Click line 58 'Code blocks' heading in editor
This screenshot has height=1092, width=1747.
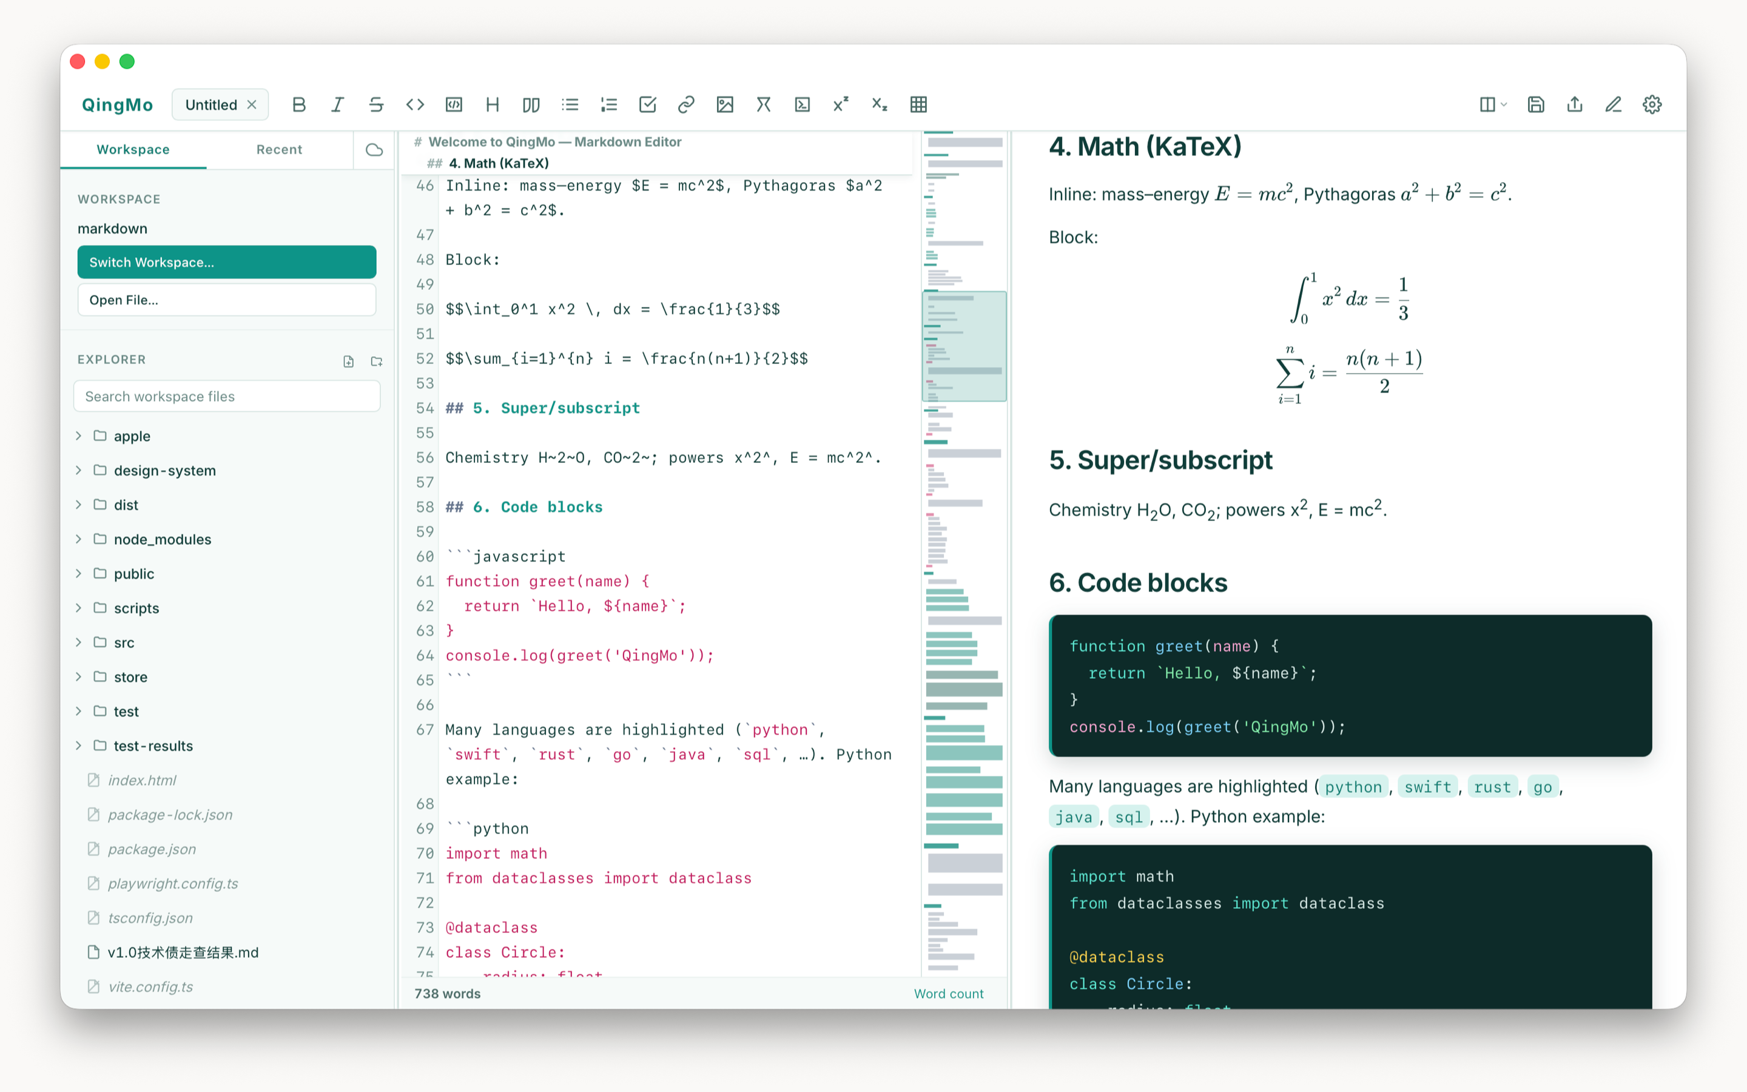tap(524, 507)
